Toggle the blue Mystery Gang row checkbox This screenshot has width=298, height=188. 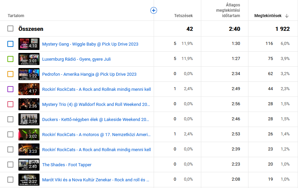click(x=10, y=44)
